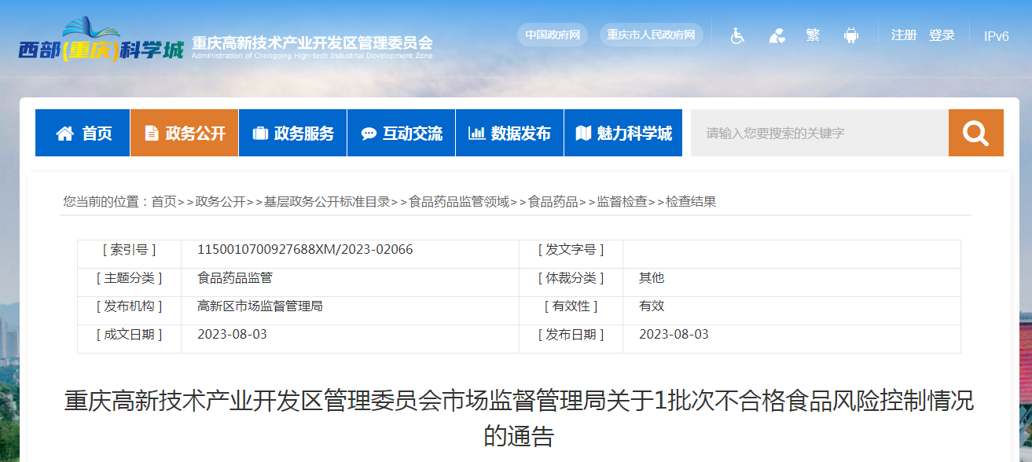Screen dimensions: 1032x462
Task: Click 监督检查 breadcrumb link
Action: coord(623,202)
